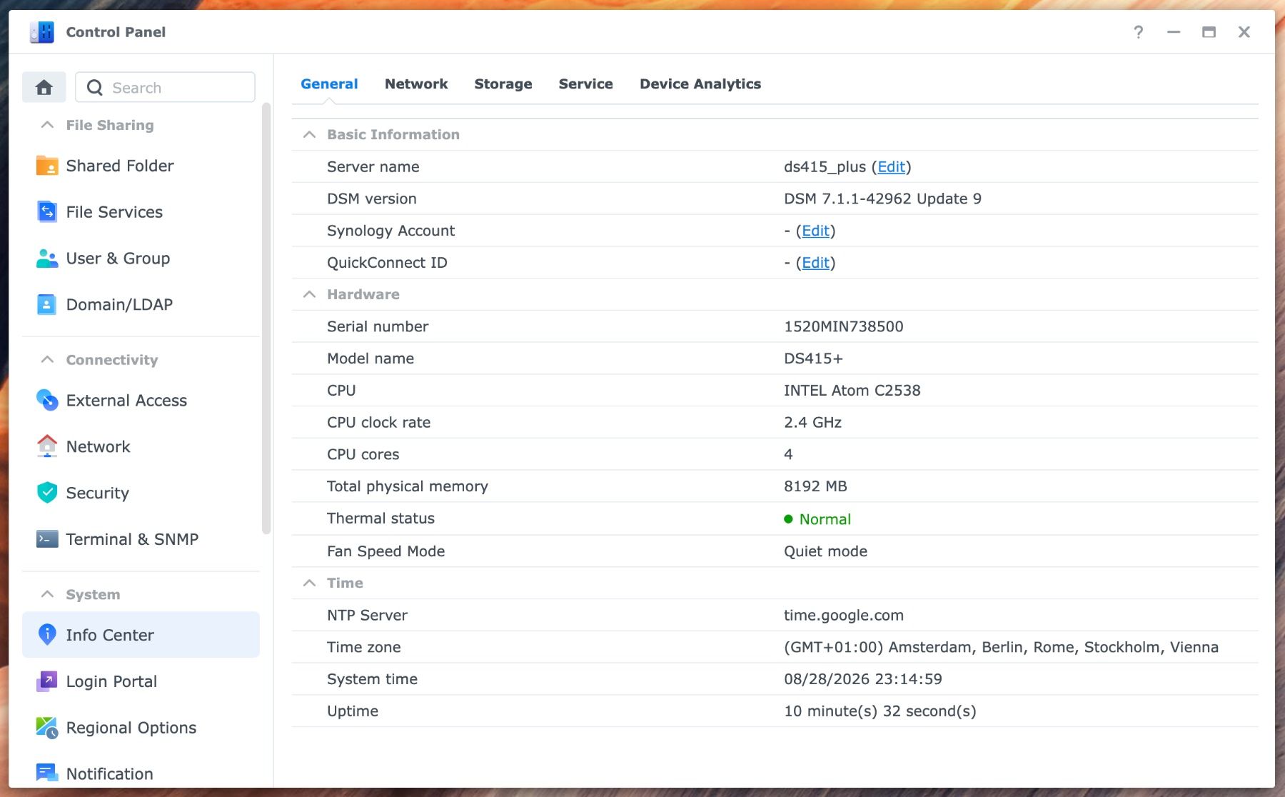Select Info Center in sidebar

(x=141, y=635)
